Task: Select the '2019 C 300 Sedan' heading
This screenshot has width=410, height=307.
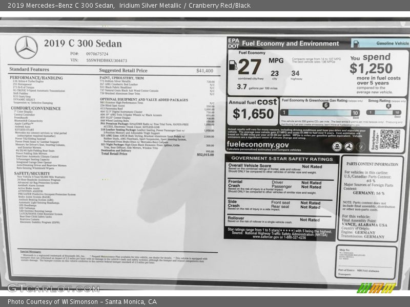Action: 83,43
